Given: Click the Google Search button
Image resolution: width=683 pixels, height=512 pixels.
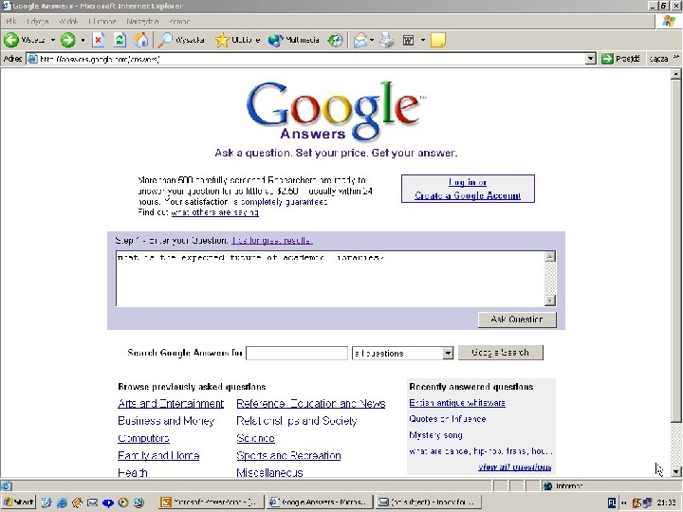Looking at the screenshot, I should pyautogui.click(x=501, y=353).
